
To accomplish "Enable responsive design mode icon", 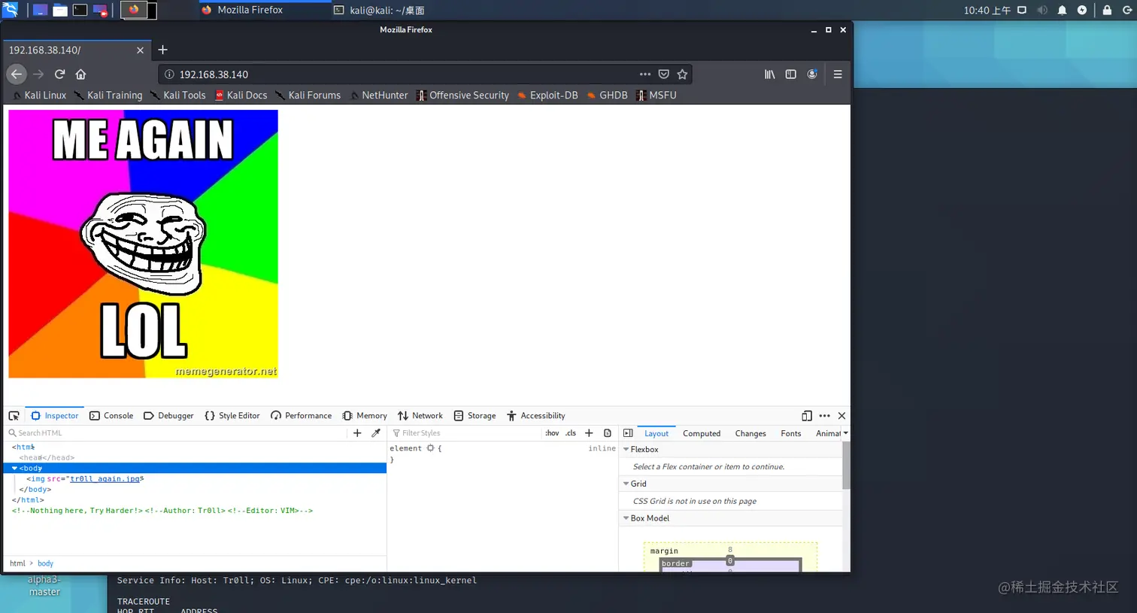I will 806,415.
